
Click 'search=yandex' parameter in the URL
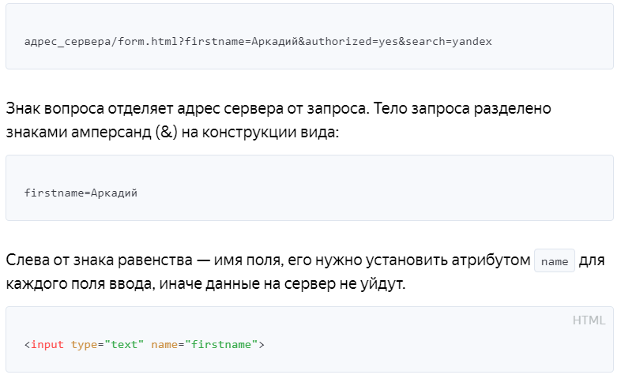448,42
